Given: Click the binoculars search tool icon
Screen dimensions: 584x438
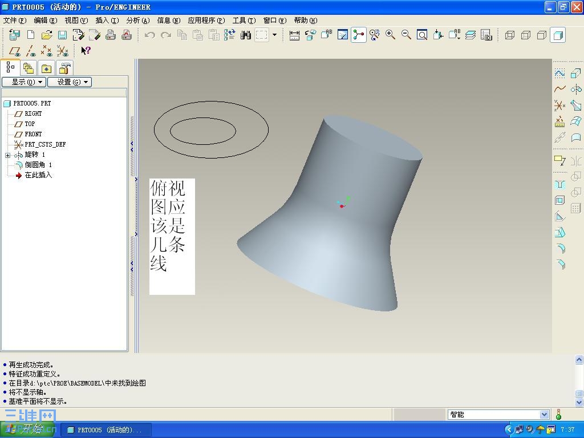Looking at the screenshot, I should point(245,35).
